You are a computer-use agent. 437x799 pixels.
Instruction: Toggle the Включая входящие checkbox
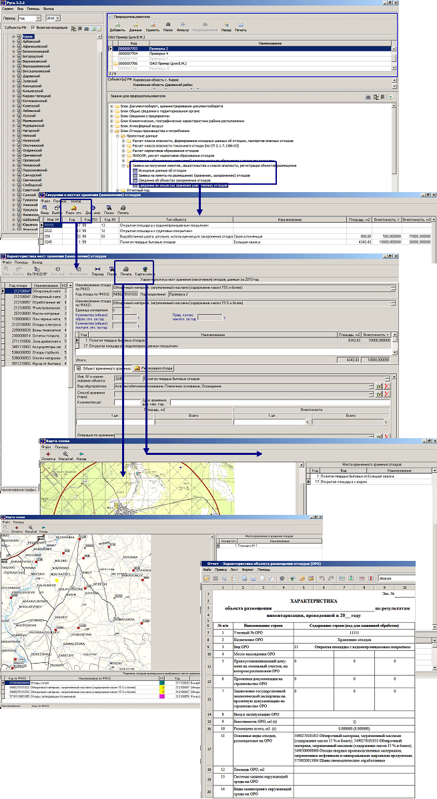[x=33, y=27]
